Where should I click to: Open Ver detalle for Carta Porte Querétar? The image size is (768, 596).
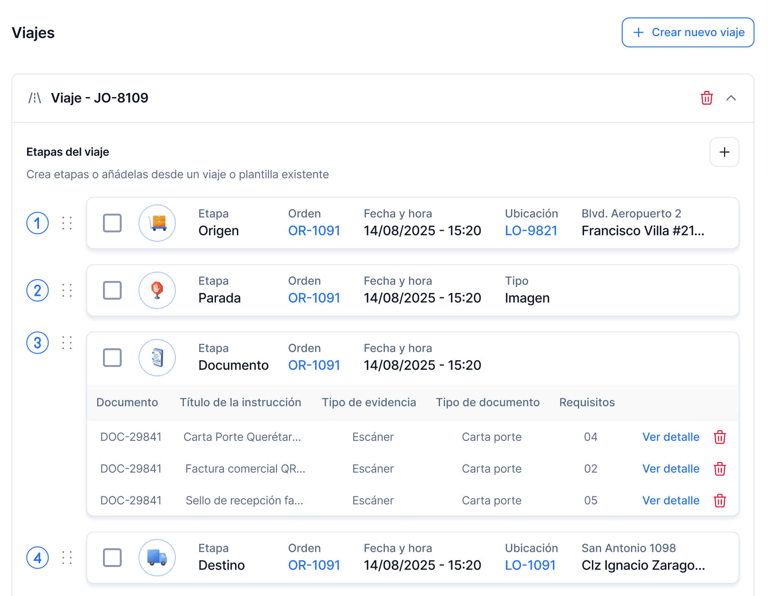pos(670,437)
